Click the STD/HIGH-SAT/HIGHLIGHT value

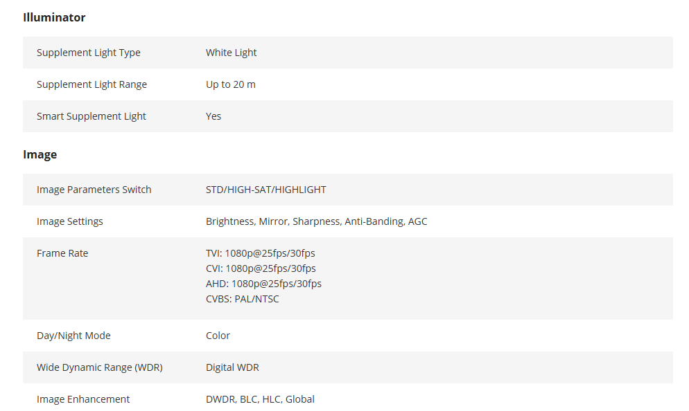[266, 190]
